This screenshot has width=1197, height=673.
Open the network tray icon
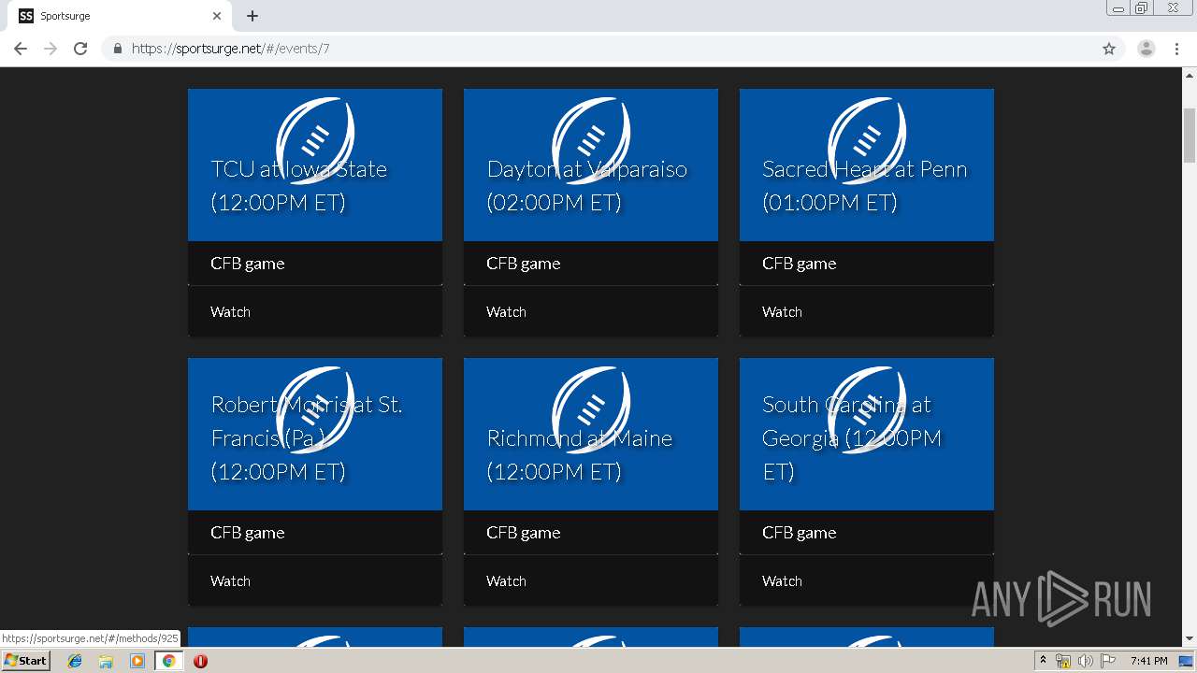[1063, 661]
